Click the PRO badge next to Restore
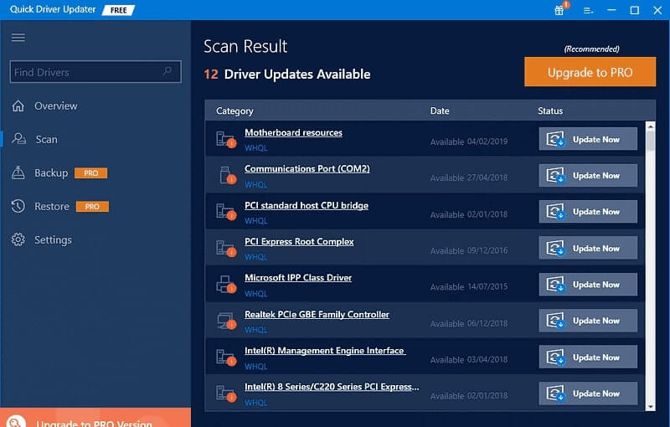 (92, 206)
